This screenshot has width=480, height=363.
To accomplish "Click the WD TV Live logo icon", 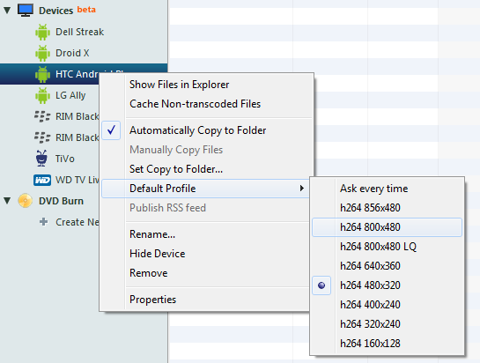I will pos(42,180).
